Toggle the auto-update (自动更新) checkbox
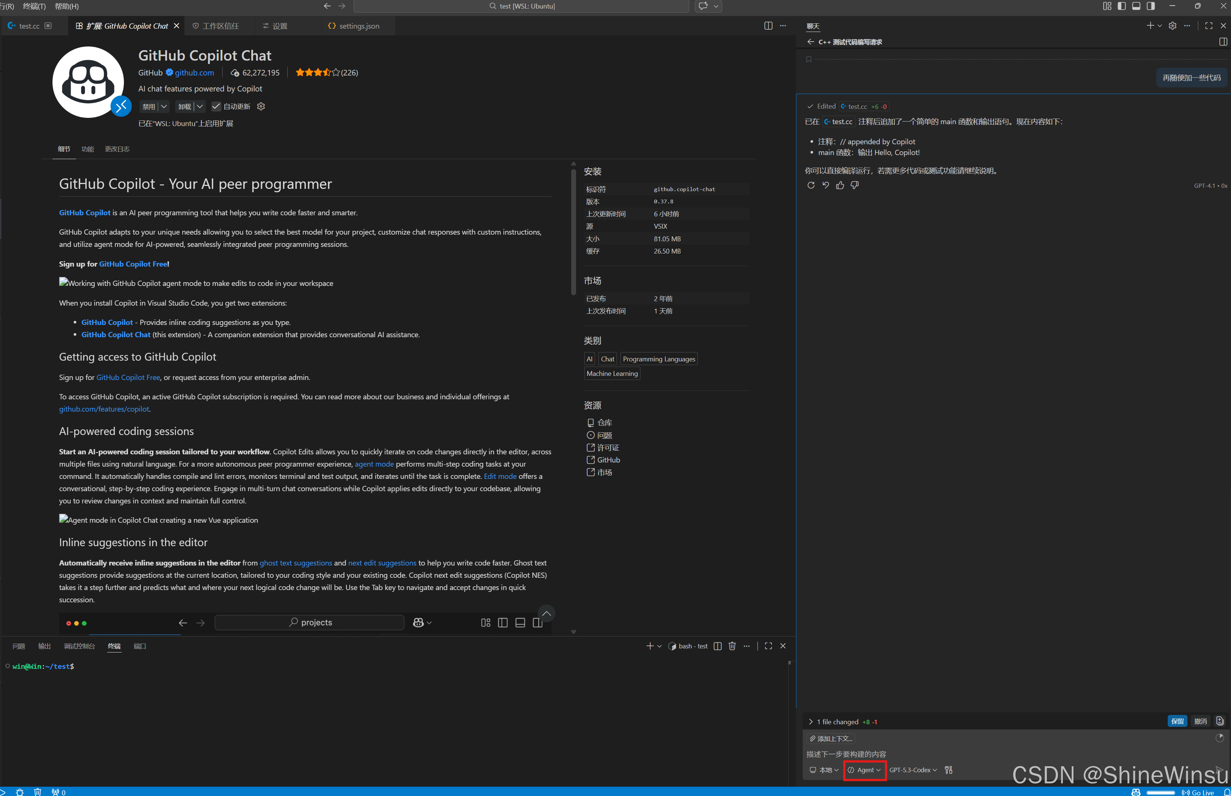The height and width of the screenshot is (796, 1231). (x=216, y=106)
